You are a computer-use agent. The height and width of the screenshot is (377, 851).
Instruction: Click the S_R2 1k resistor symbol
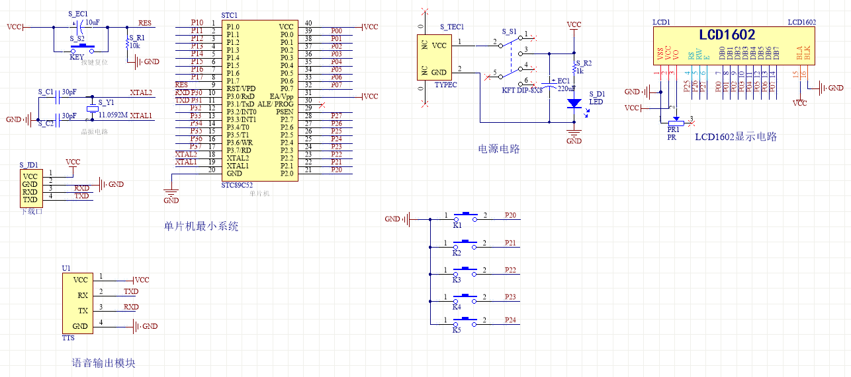pos(574,69)
